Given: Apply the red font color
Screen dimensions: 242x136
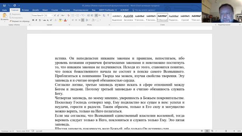Looking at the screenshot, I should tap(65, 20).
